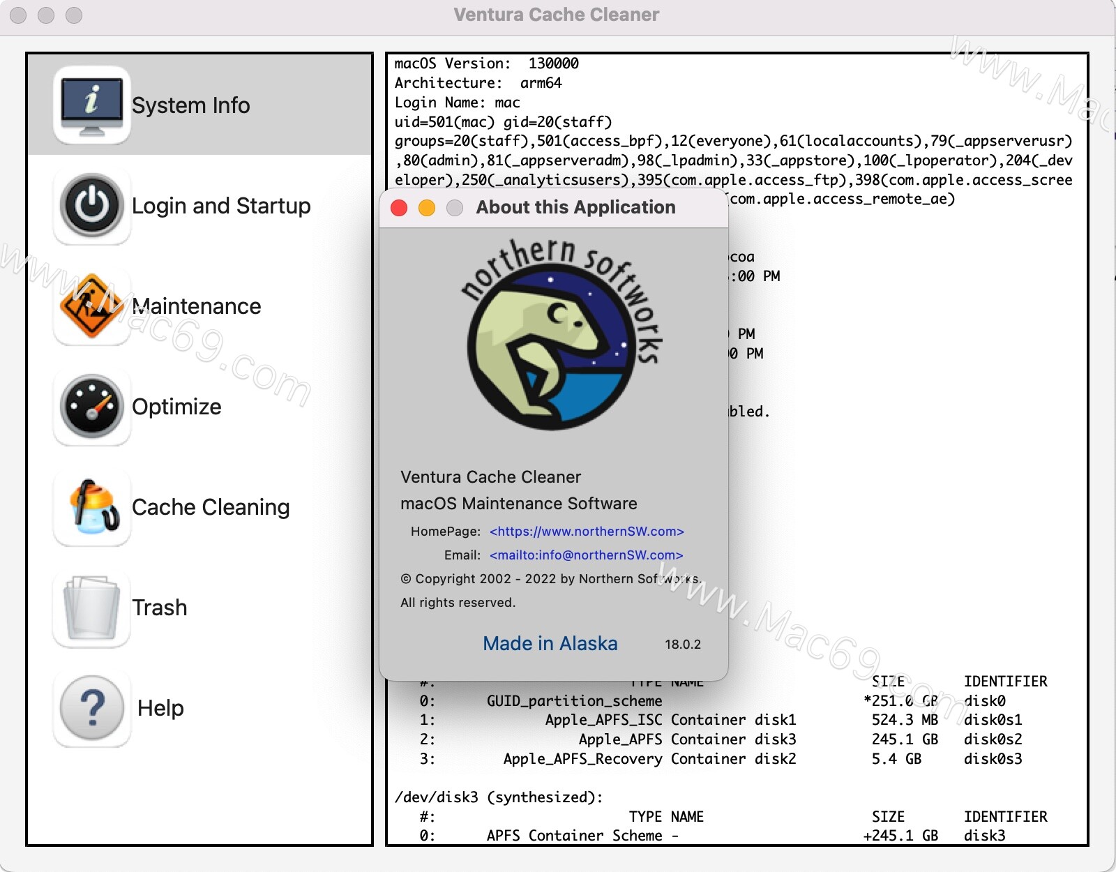Screen dimensions: 1116x872
Task: Select the System Info sidebar label
Action: tap(190, 105)
